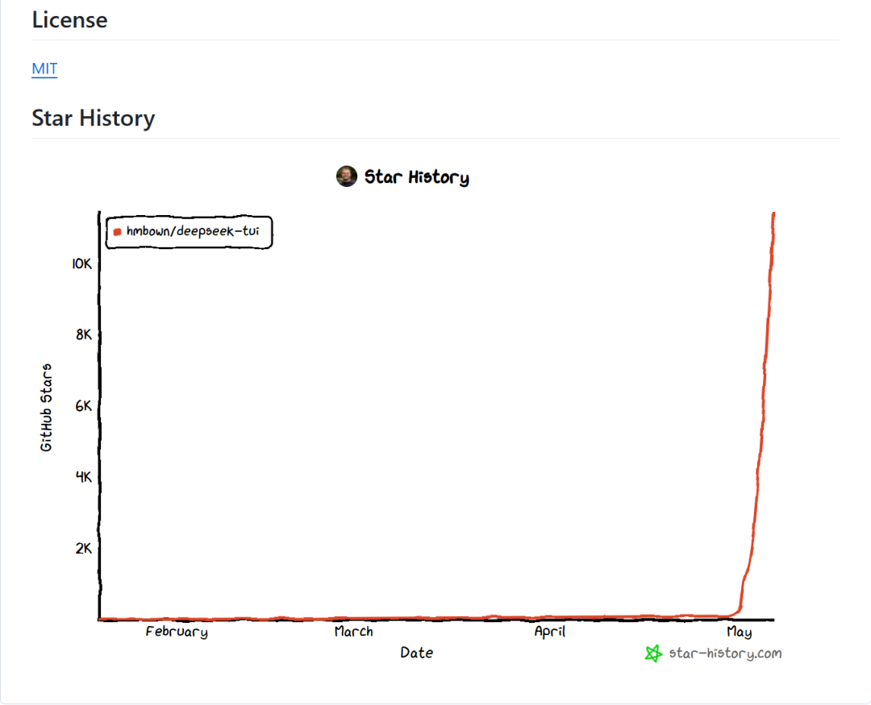This screenshot has width=871, height=705.
Task: Click the 6K tick on the stars axis
Action: point(84,406)
